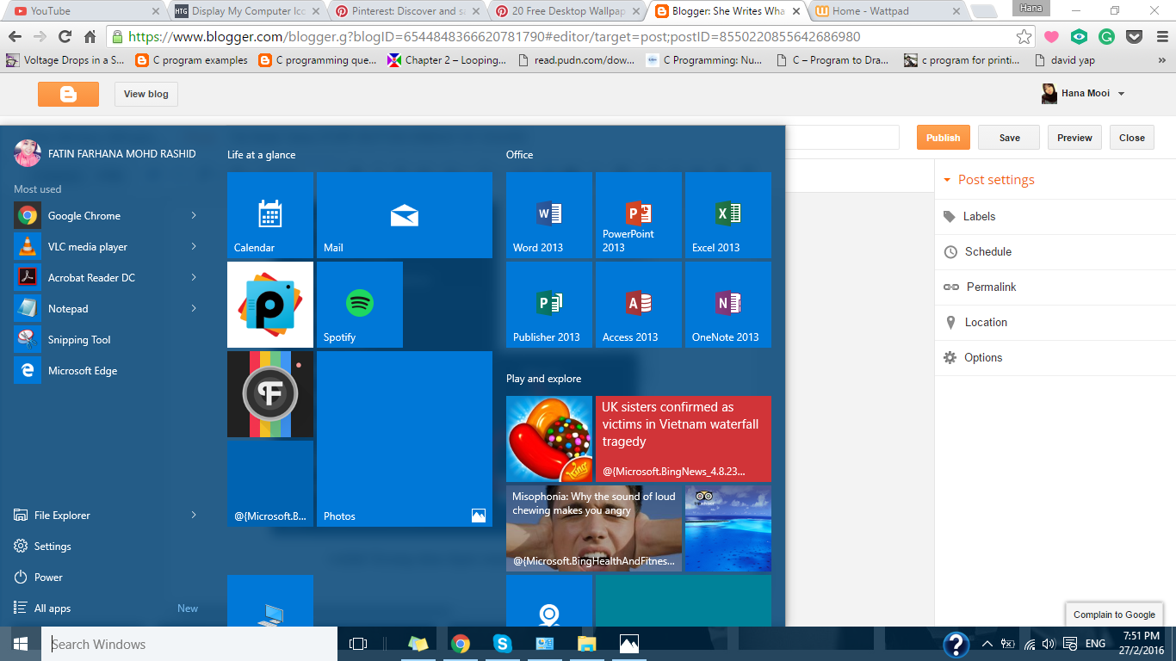
Task: Launch OneNote 2013 tile
Action: click(728, 305)
